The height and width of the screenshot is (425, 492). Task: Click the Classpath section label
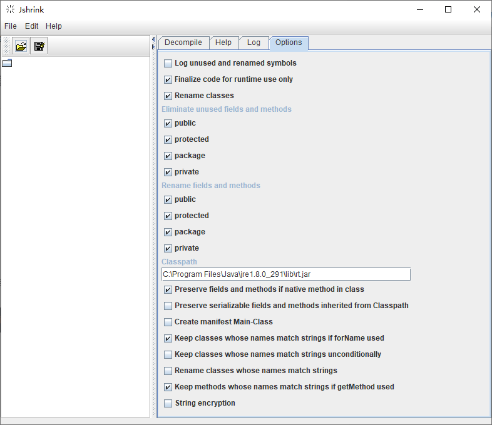click(179, 262)
